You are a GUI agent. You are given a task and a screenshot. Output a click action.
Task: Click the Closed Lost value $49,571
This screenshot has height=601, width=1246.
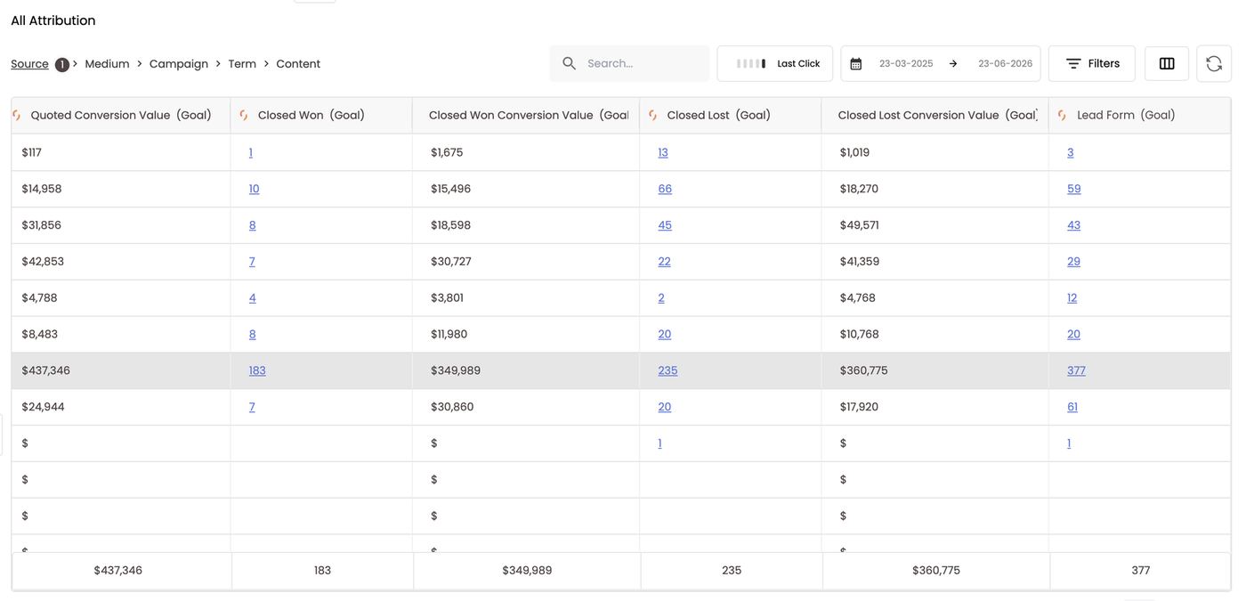click(860, 225)
